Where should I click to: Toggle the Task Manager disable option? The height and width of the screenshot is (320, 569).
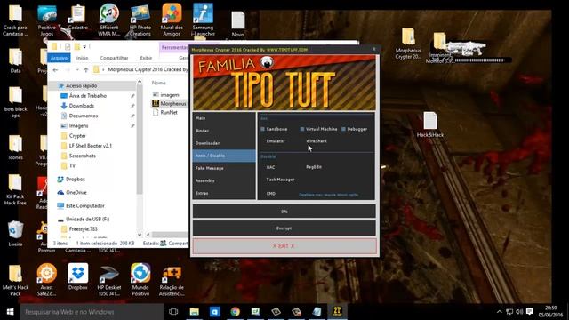280,180
